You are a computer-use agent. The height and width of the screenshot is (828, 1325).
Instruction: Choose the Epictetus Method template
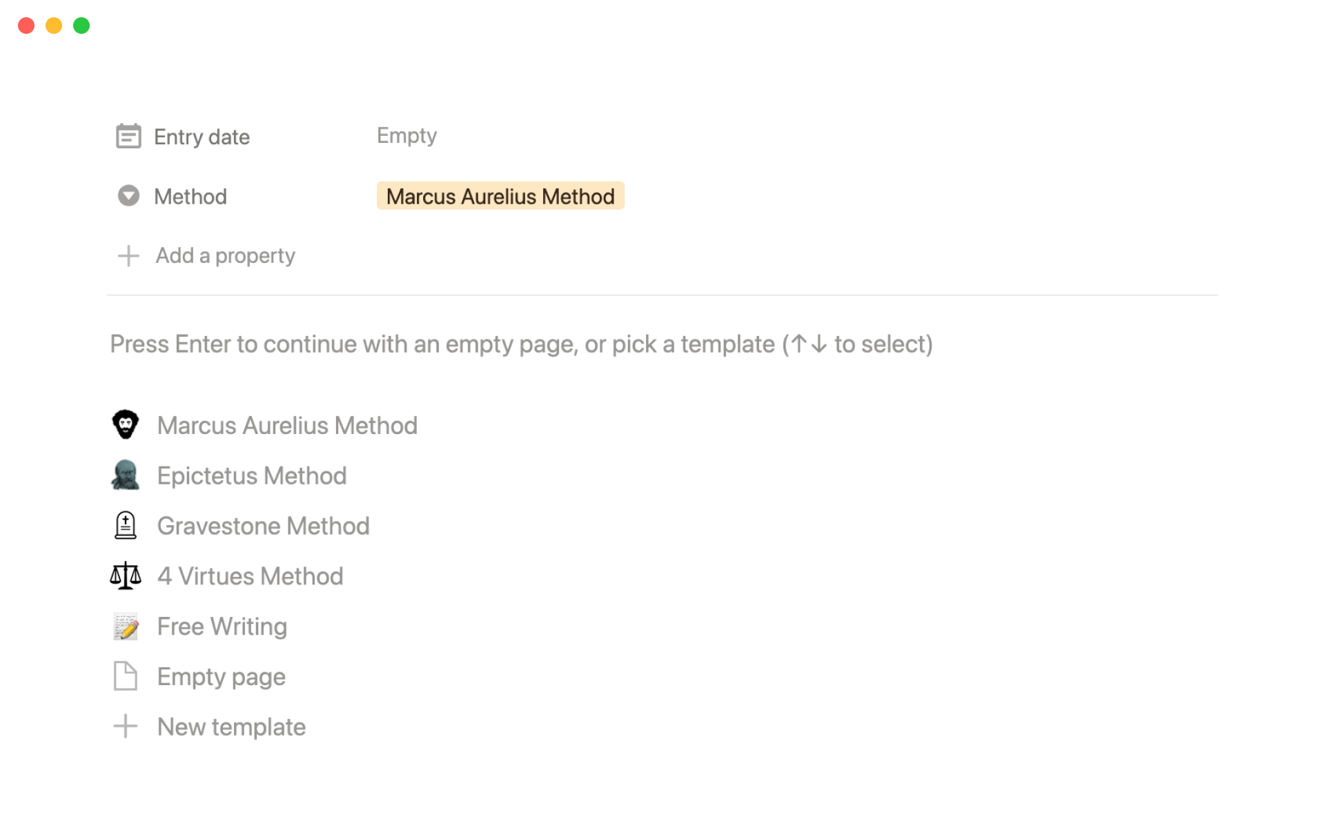pyautogui.click(x=252, y=476)
